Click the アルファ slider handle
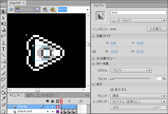Viewport: 168px width, 114px height. point(112,78)
